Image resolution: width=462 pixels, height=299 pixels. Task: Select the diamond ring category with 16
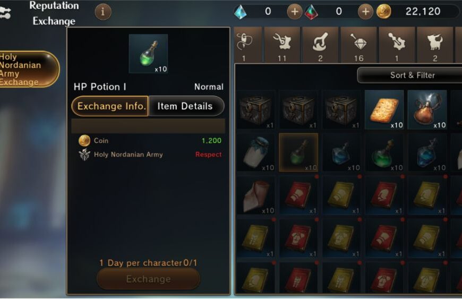(x=358, y=45)
